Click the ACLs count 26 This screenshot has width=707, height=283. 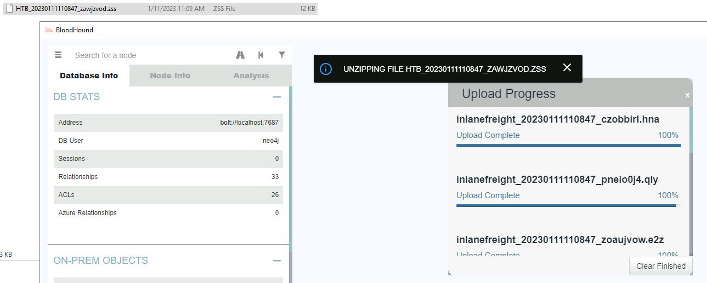[x=275, y=195]
